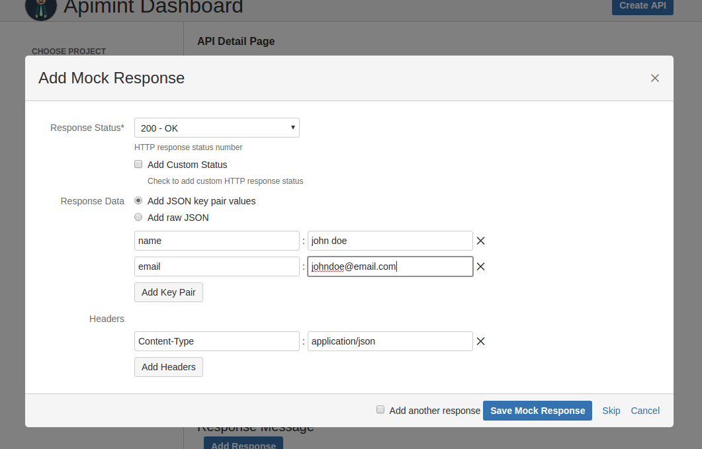Screen dimensions: 702x449
Task: Edit the john doe value field
Action: click(390, 241)
